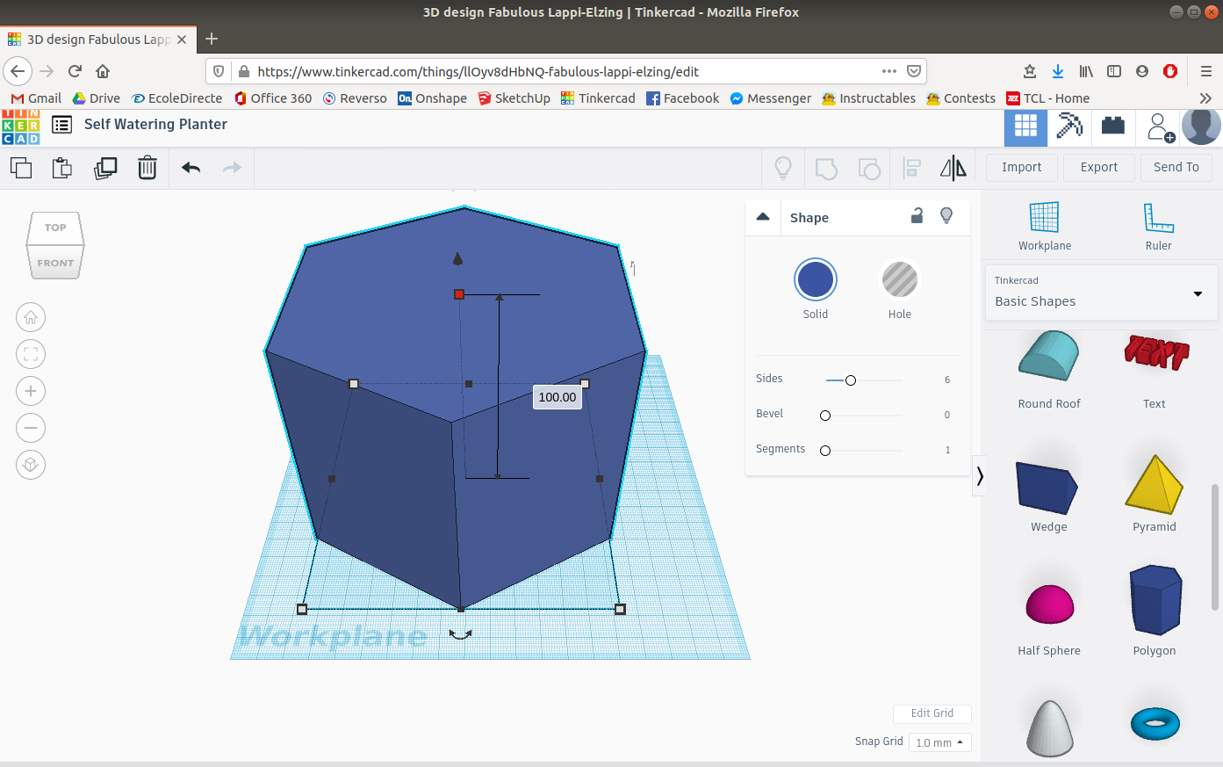Click the Polygon shape thumbnail
Screen dimensions: 1223x767
(x=1155, y=600)
